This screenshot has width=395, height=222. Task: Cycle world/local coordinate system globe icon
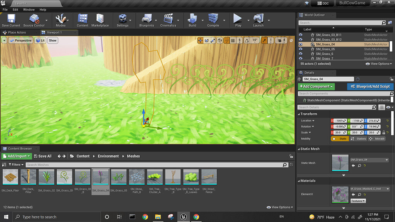[219, 40]
